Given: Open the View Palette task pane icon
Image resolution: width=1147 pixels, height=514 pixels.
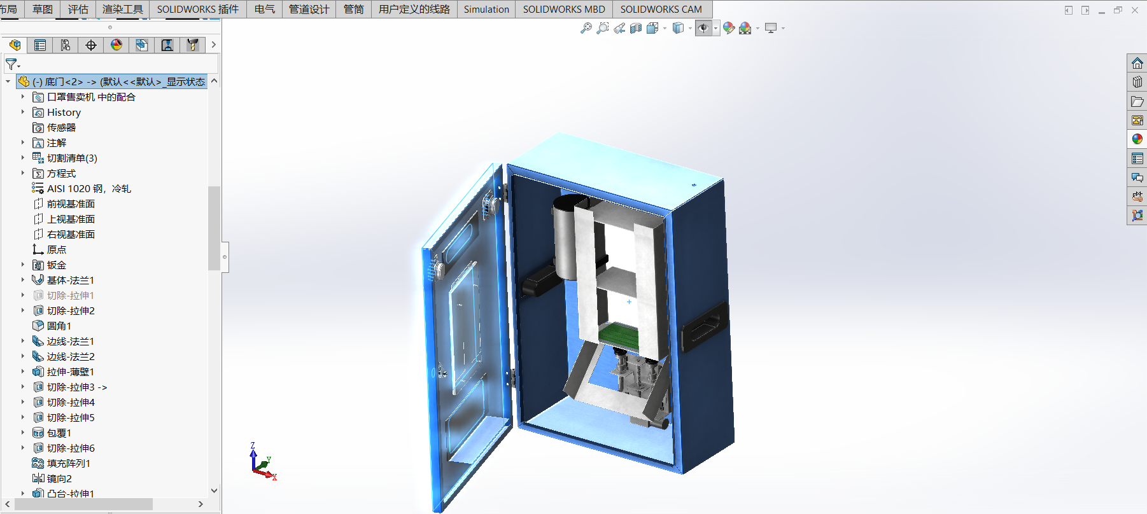Looking at the screenshot, I should (x=1137, y=120).
